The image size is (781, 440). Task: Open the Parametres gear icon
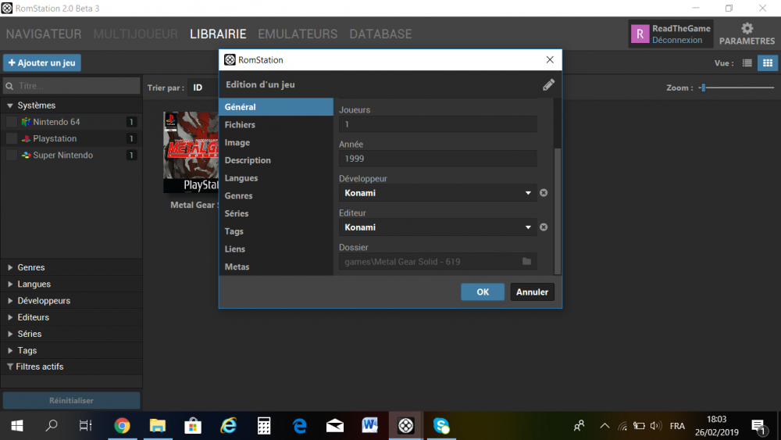click(x=747, y=29)
